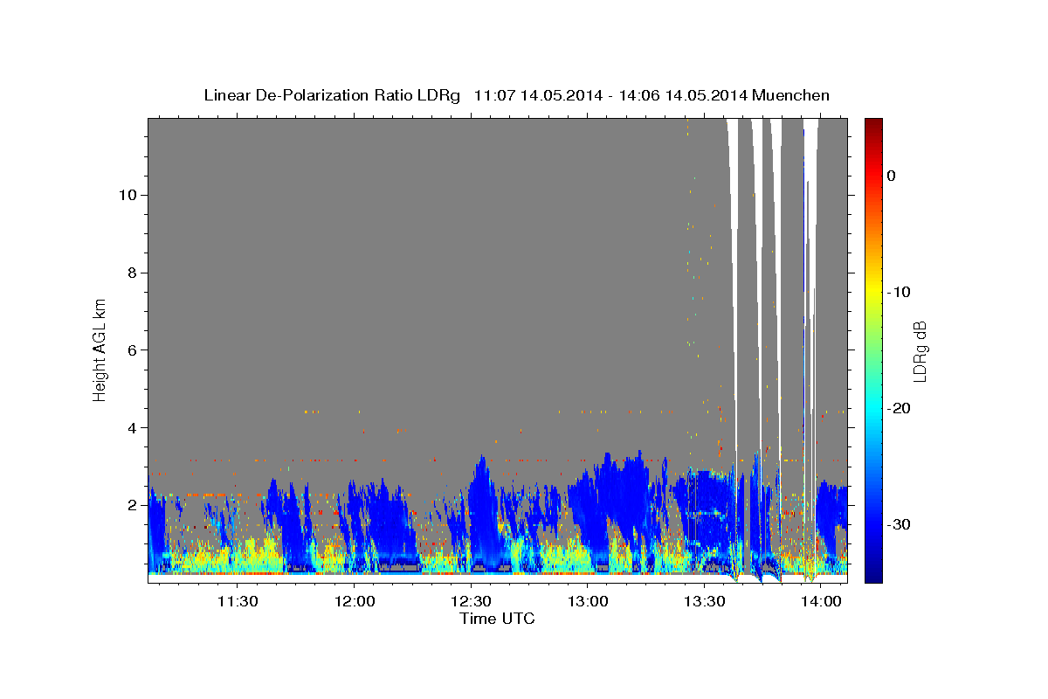
Task: Click the 13:30 time tick label
Action: click(x=704, y=601)
